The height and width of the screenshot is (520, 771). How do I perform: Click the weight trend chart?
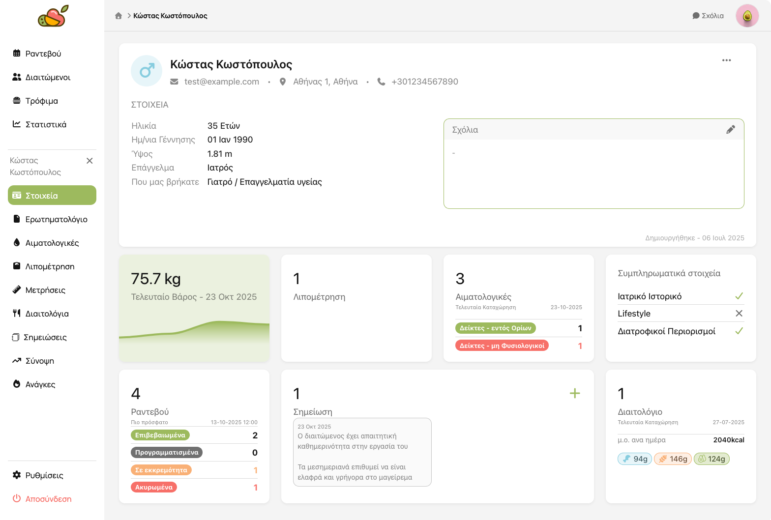click(x=194, y=334)
